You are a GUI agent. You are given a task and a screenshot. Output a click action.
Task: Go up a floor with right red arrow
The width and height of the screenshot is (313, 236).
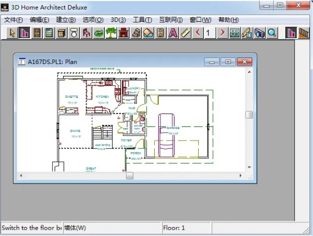click(222, 33)
